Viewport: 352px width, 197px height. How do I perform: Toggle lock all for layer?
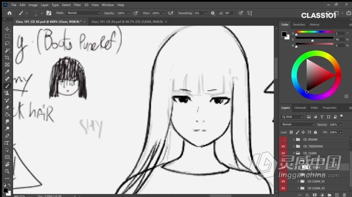[x=315, y=132]
